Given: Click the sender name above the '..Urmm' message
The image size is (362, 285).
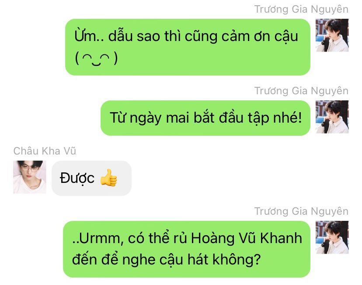Looking at the screenshot, I should [x=301, y=211].
